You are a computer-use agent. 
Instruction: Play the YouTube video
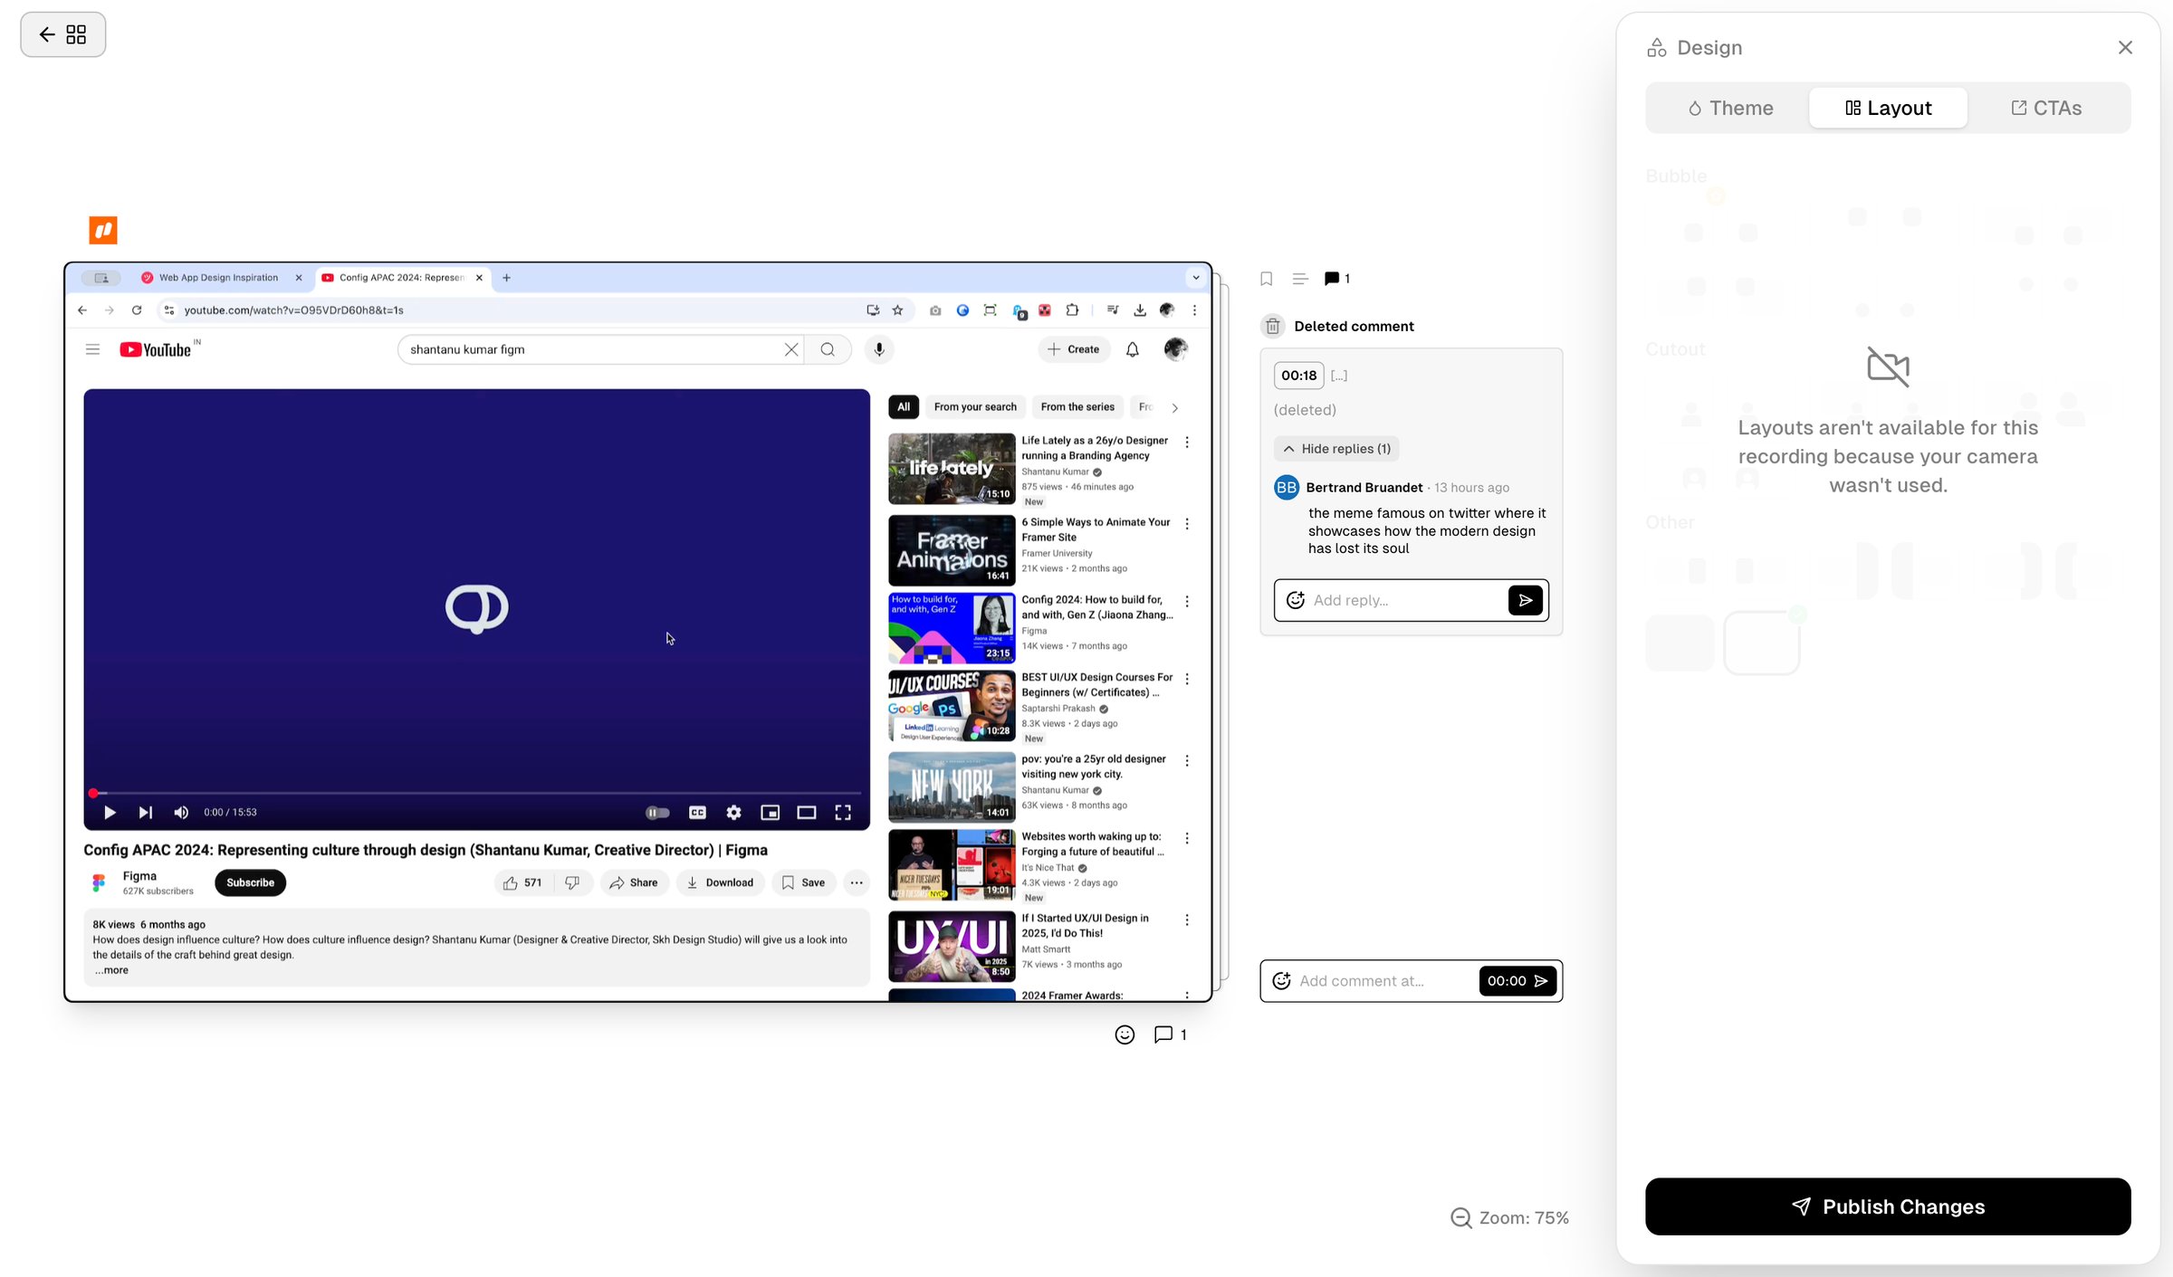coord(110,813)
